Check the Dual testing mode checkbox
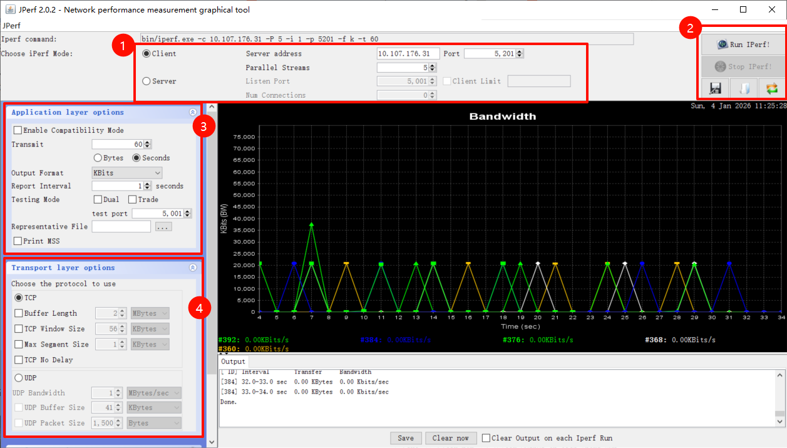The width and height of the screenshot is (787, 448). (x=98, y=200)
